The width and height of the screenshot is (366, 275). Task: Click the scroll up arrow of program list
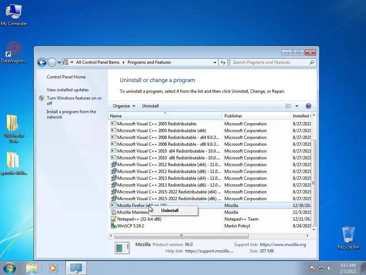314,115
